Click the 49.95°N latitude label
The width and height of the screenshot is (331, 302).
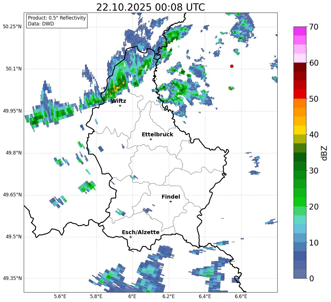(12, 111)
